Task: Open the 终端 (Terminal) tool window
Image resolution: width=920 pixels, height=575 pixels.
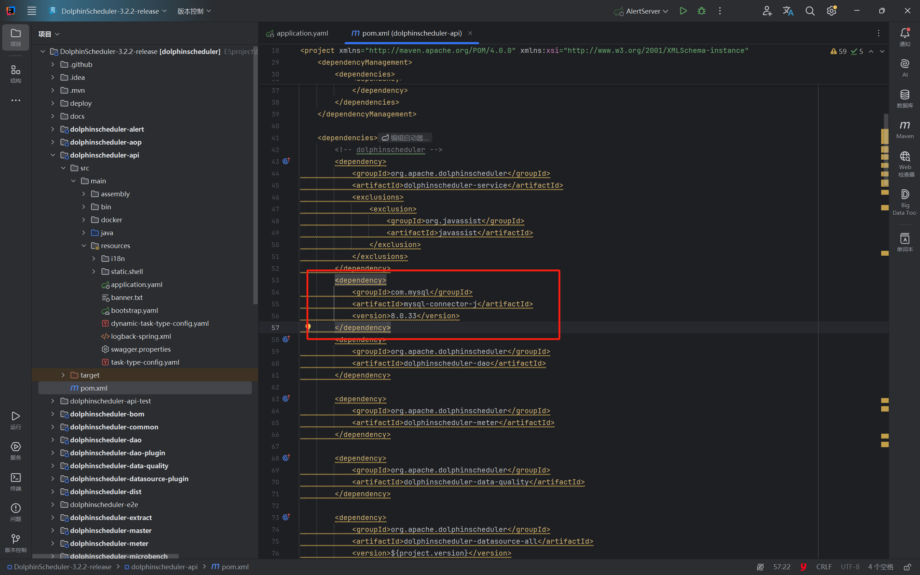Action: (15, 482)
